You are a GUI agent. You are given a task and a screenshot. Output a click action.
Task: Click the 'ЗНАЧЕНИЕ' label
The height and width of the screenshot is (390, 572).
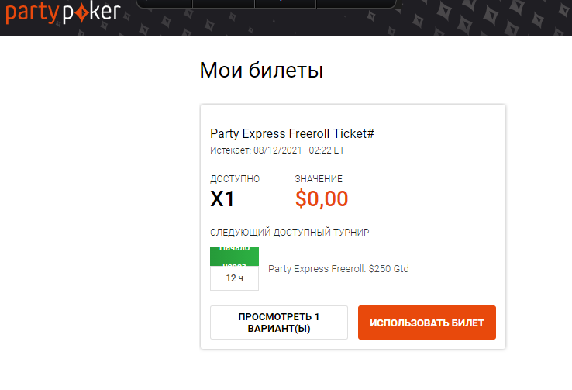coord(319,179)
